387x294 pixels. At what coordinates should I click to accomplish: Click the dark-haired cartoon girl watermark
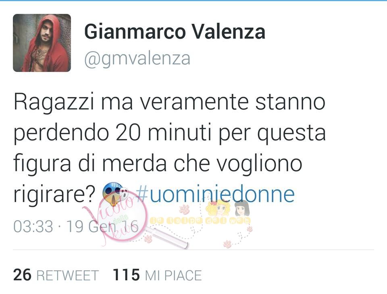point(242,208)
